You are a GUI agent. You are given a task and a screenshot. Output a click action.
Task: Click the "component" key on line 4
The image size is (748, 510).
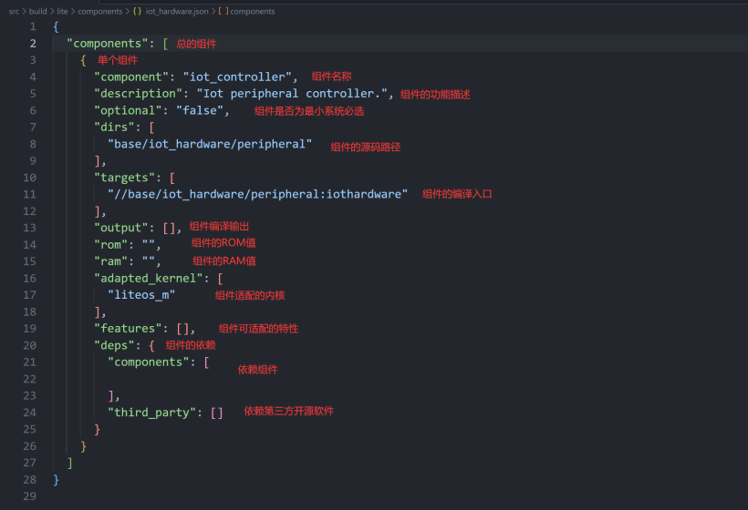point(131,76)
